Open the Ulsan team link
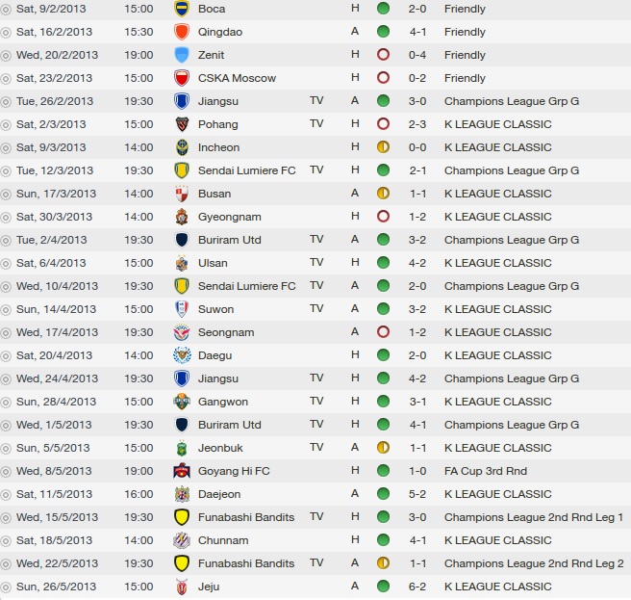Screen dimensions: 631x600 [213, 263]
